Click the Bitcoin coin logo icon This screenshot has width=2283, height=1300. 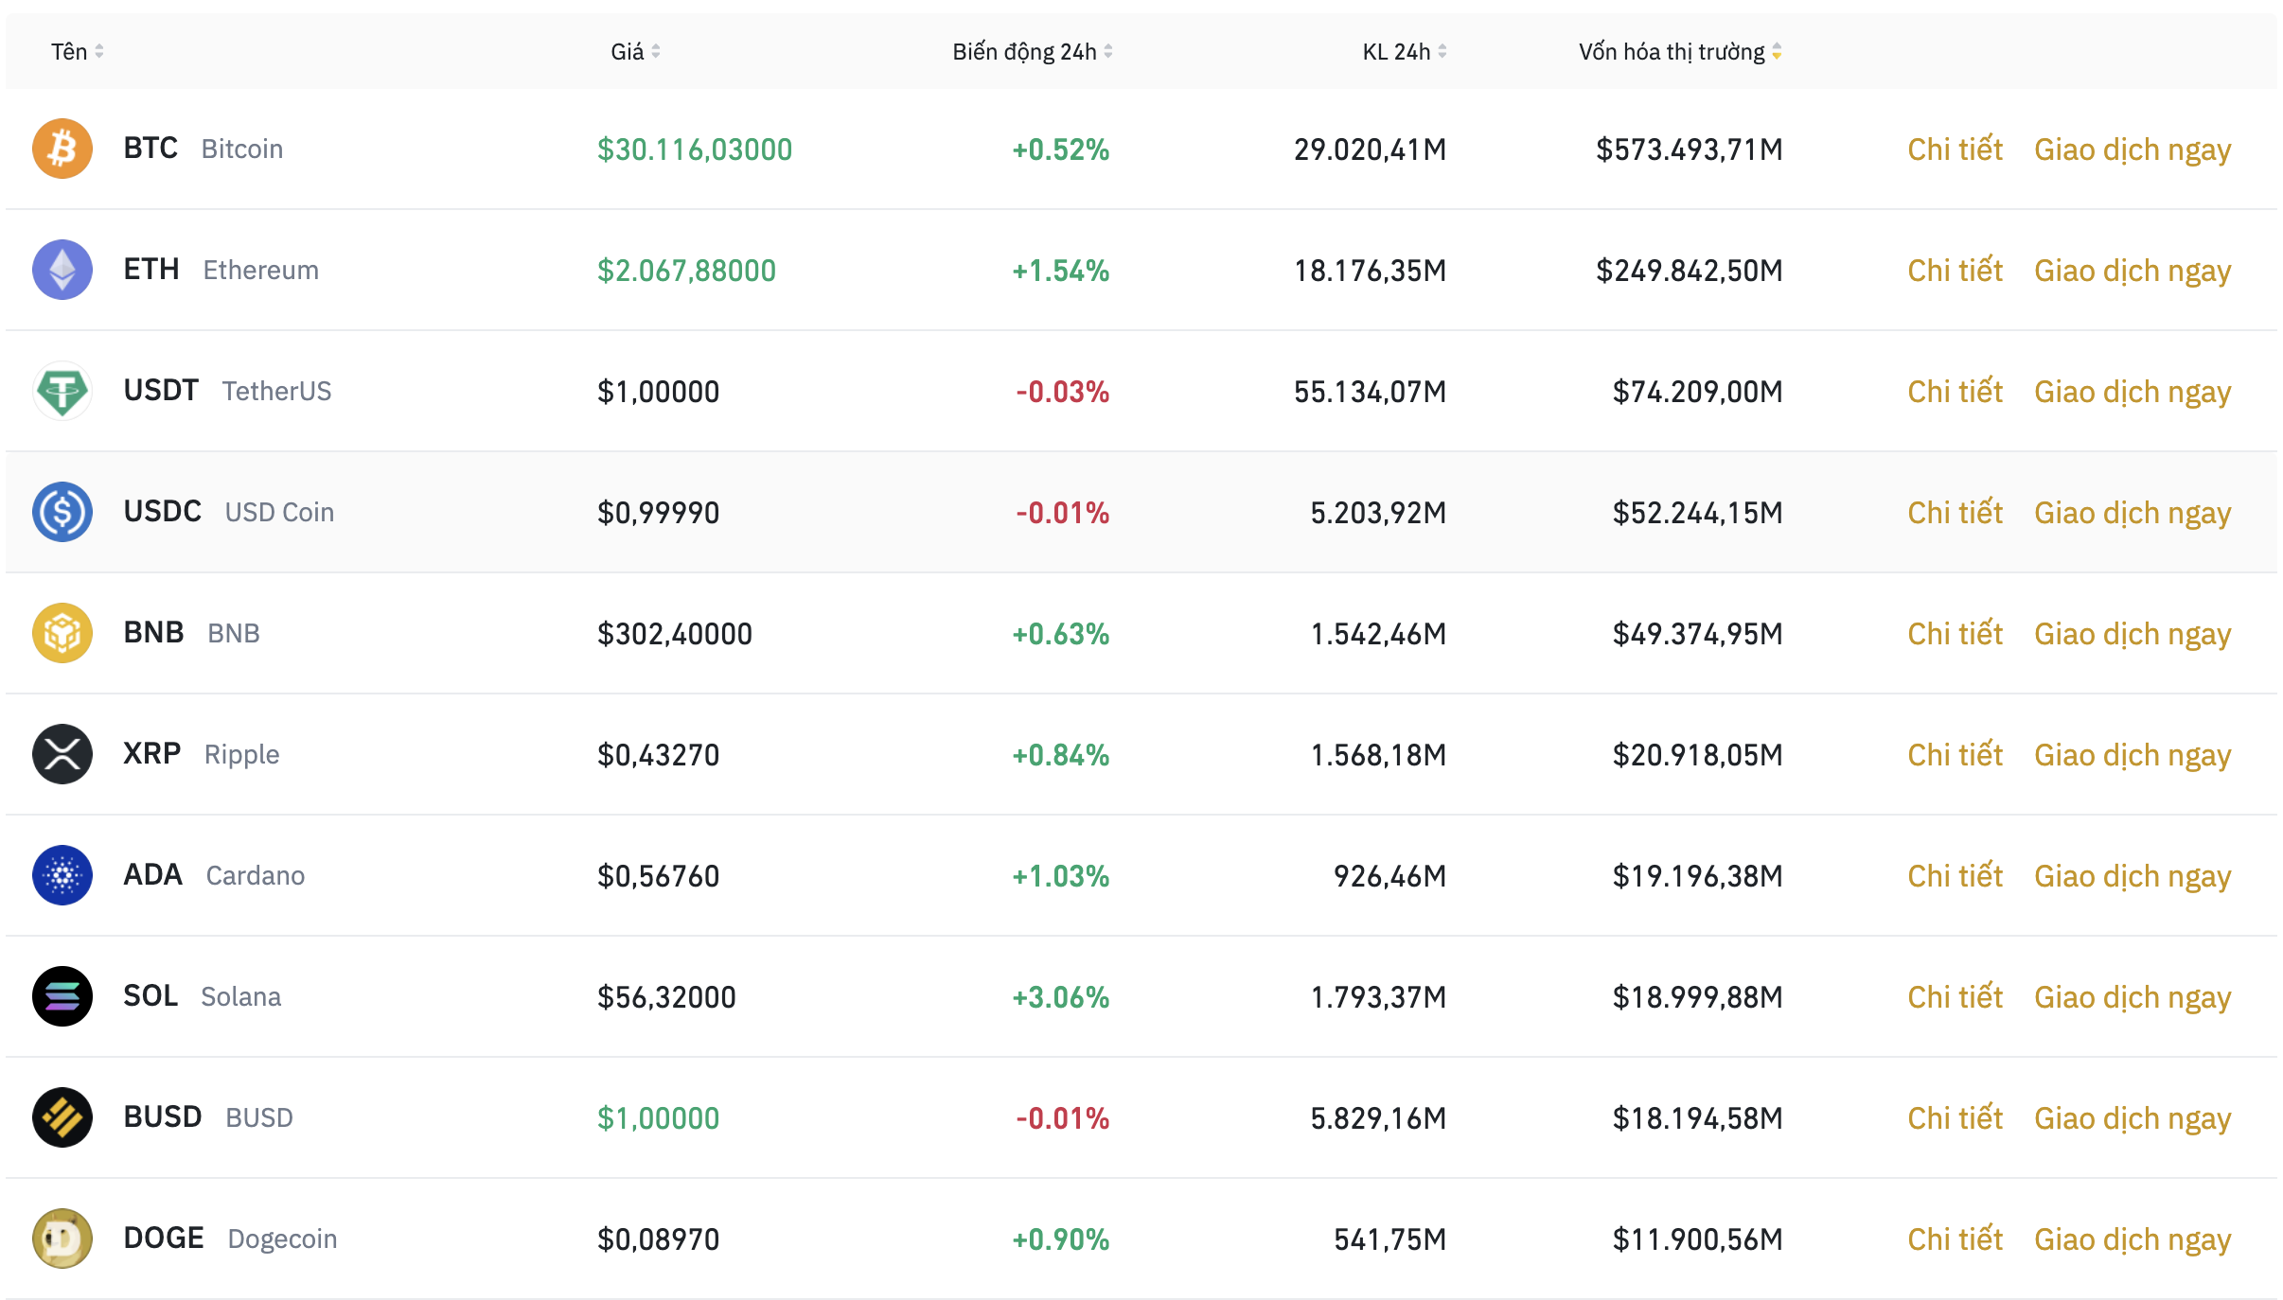point(62,149)
